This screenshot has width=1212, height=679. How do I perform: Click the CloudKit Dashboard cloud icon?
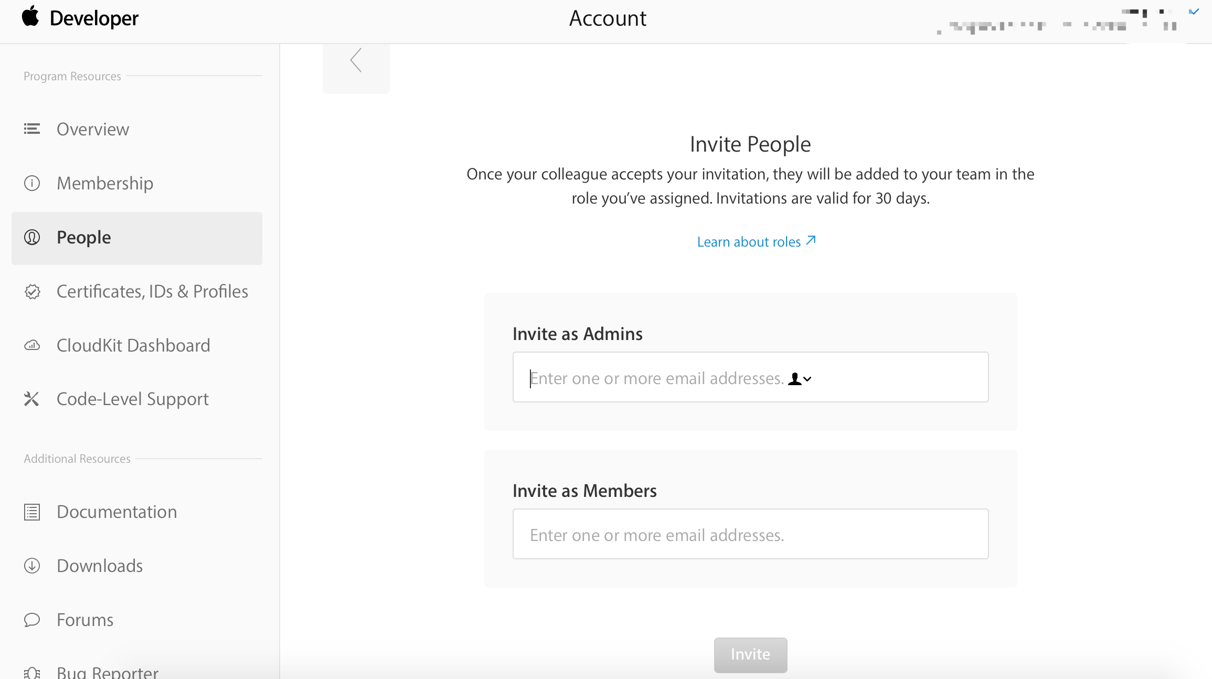click(32, 345)
